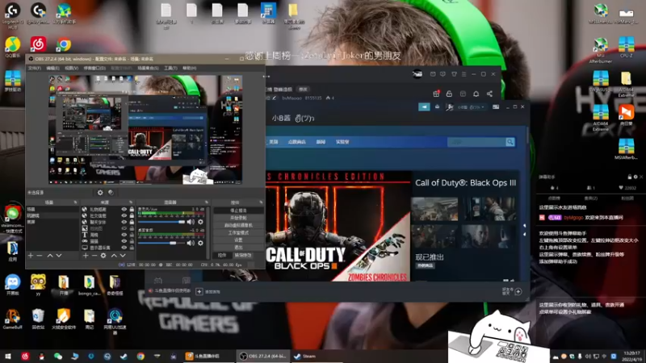The image size is (646, 363).
Task: Open 点数商店 tab in Steam store
Action: point(296,142)
